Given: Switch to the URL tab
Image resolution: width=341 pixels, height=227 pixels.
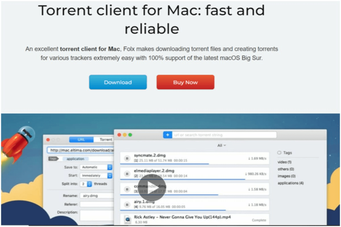Looking at the screenshot, I should 81,140.
